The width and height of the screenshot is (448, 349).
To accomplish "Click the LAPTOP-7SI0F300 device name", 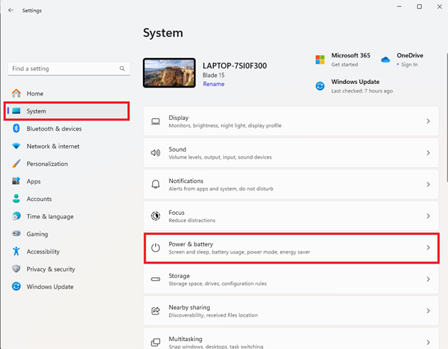I will point(235,66).
